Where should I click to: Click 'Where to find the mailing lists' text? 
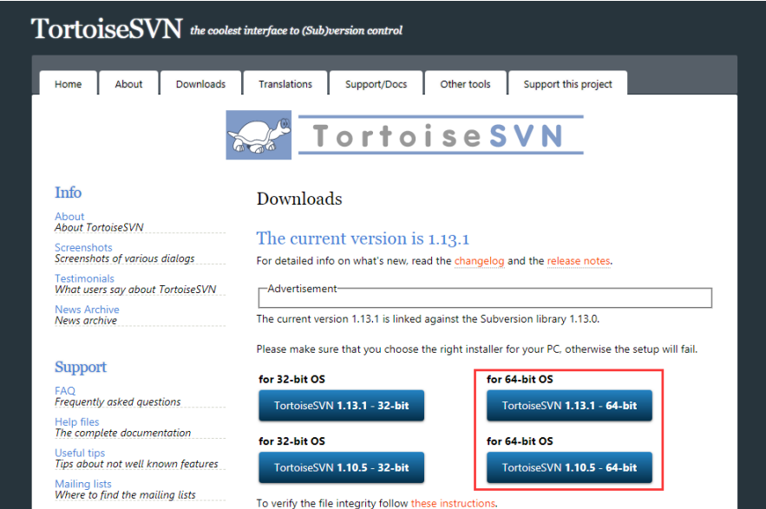pyautogui.click(x=125, y=495)
